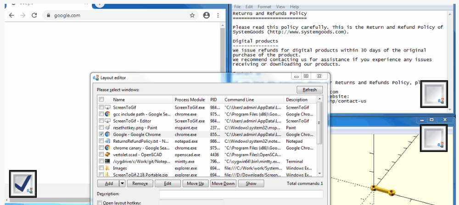Screen dimensions: 459x205
Task: Click the Show button
Action: pos(251,183)
